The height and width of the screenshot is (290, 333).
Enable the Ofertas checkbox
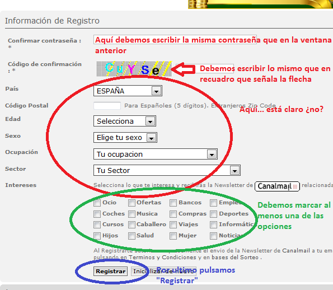pos(132,203)
